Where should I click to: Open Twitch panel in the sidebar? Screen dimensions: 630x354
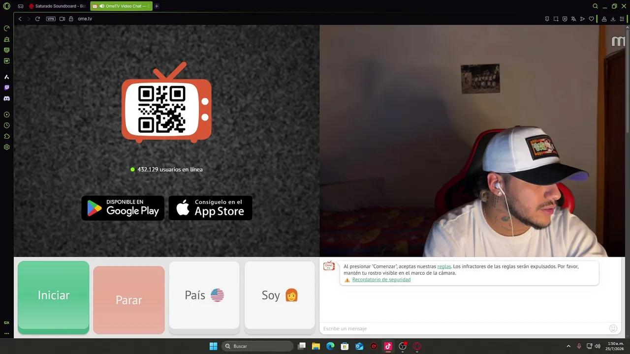[x=7, y=88]
